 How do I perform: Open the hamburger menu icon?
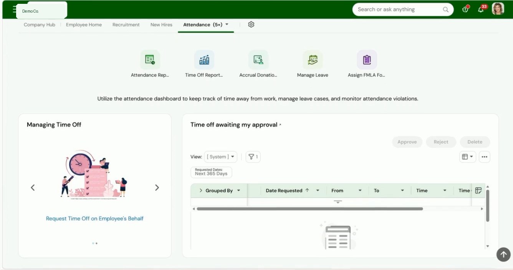[15, 9]
